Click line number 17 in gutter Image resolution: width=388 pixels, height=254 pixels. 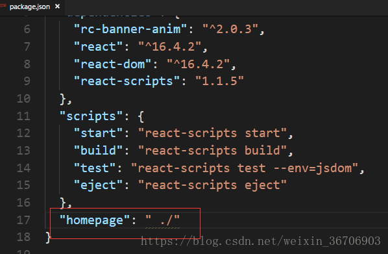click(23, 220)
